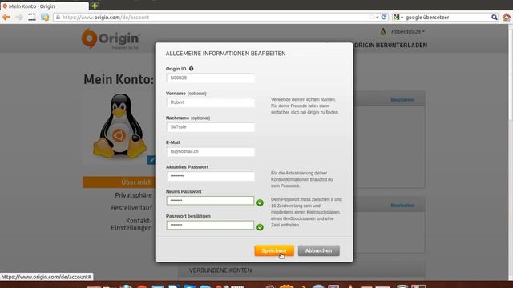
Task: Click the Mein Konto: heading
Action: [119, 79]
